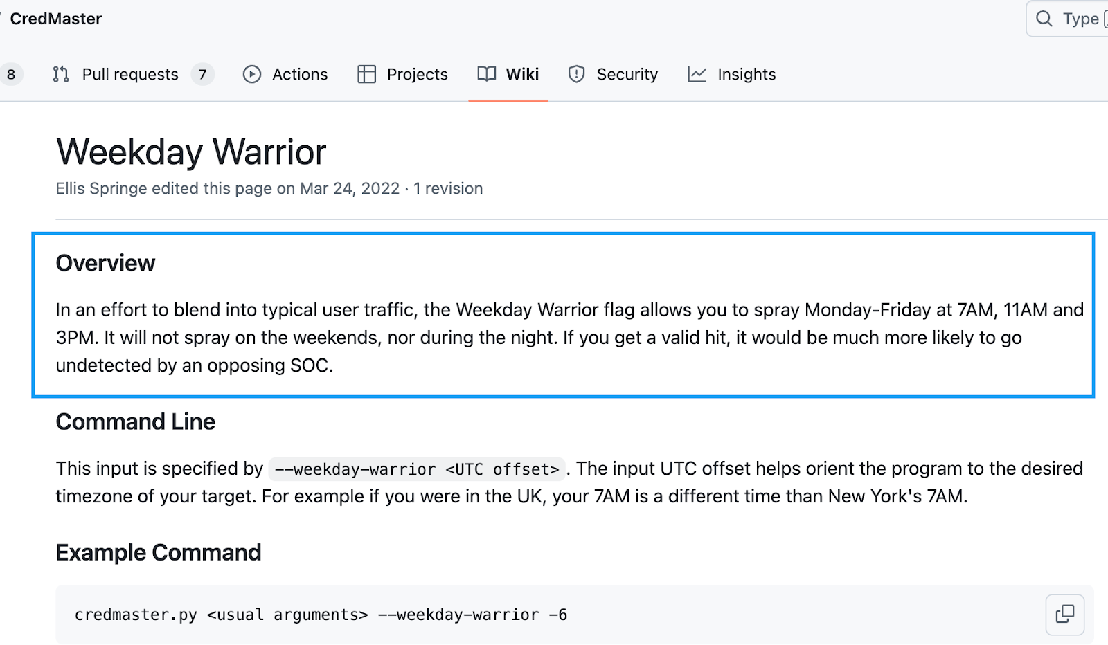
Task: Switch to the Insights tab
Action: pyautogui.click(x=747, y=74)
